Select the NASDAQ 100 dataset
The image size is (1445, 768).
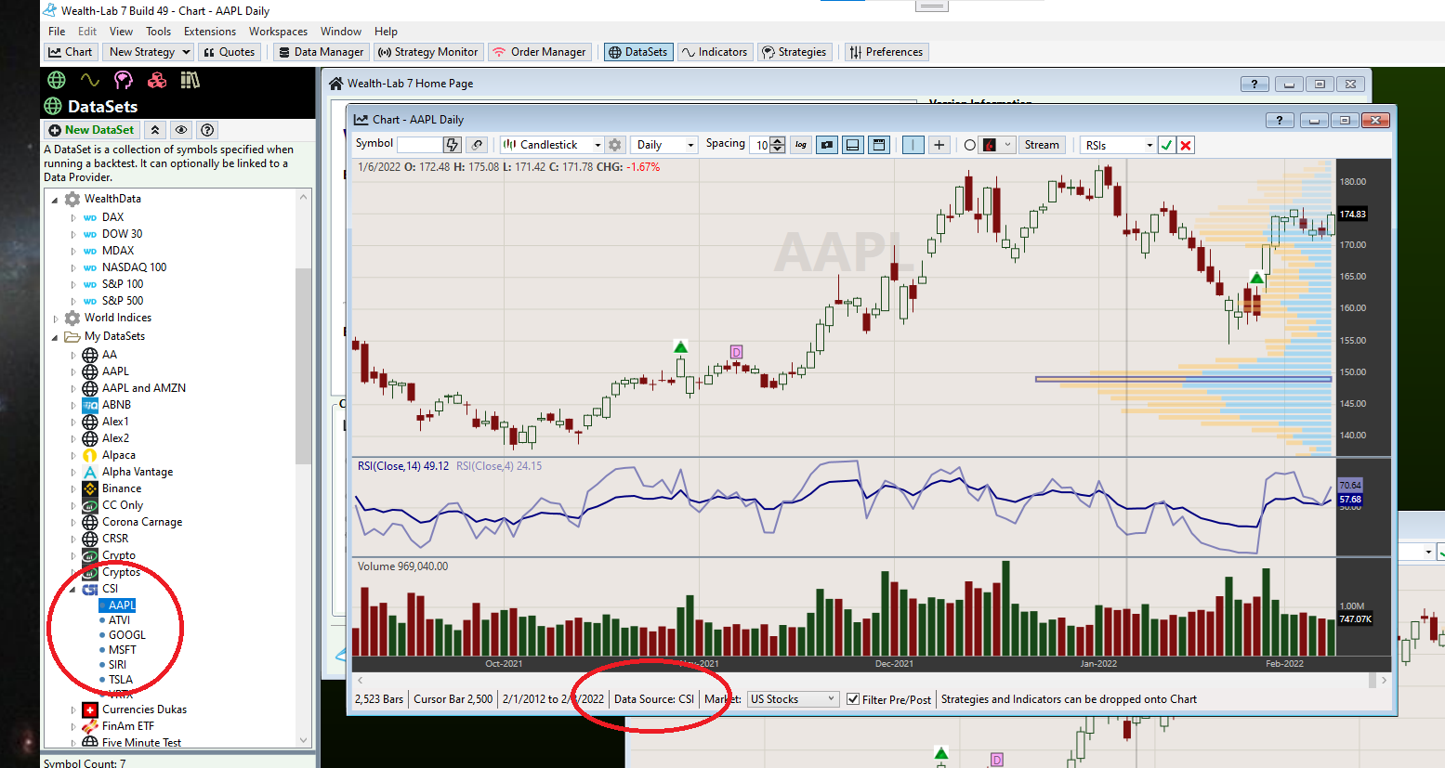point(134,267)
